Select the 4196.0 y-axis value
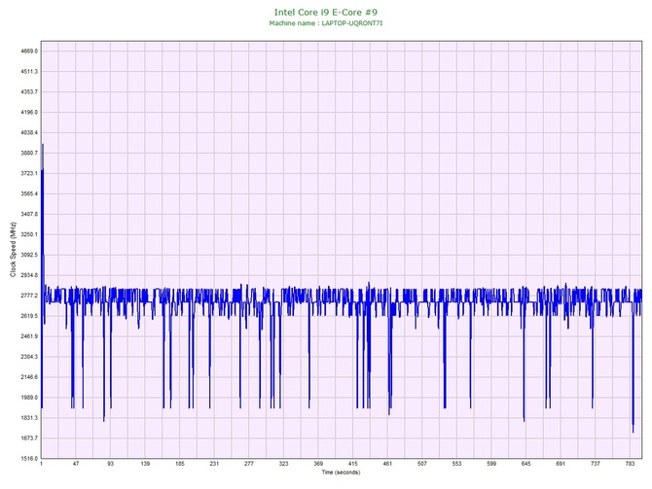The image size is (652, 489). (29, 112)
